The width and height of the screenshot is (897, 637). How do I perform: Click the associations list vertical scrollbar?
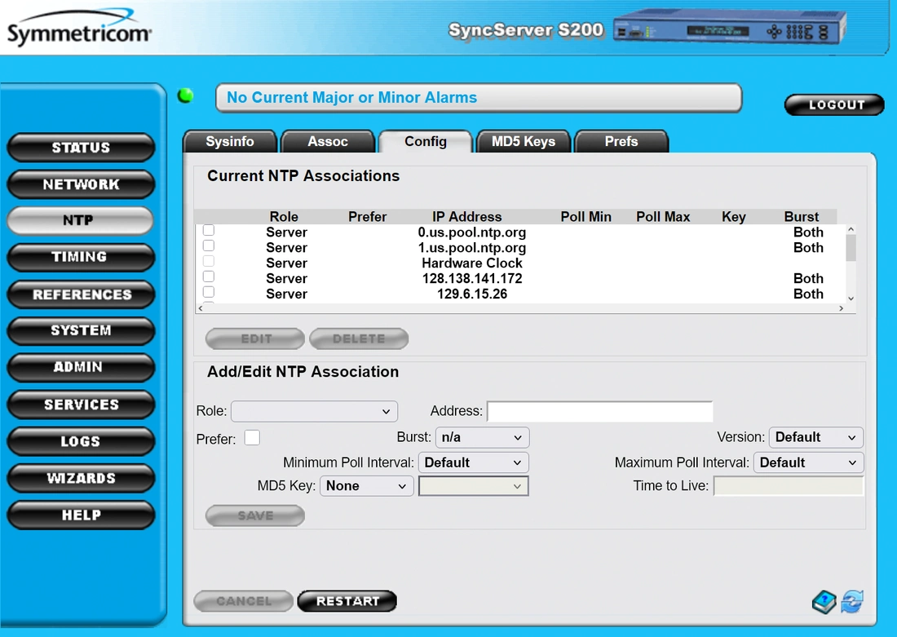coord(851,248)
